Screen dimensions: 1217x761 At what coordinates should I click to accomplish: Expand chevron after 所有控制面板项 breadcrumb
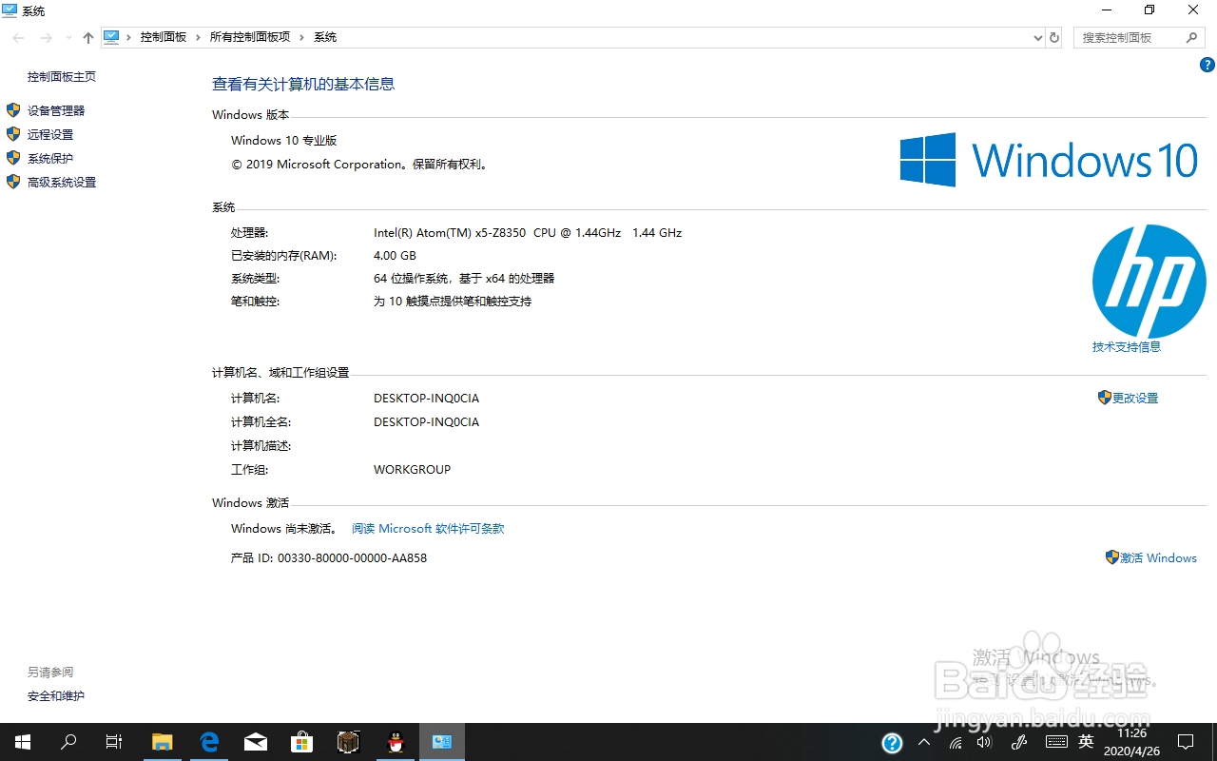pyautogui.click(x=302, y=37)
